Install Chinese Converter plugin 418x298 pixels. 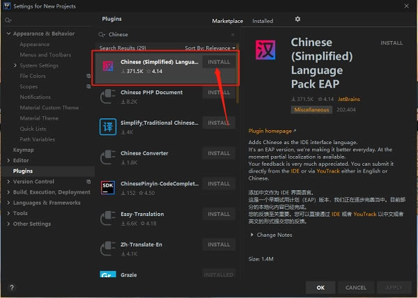tap(219, 153)
